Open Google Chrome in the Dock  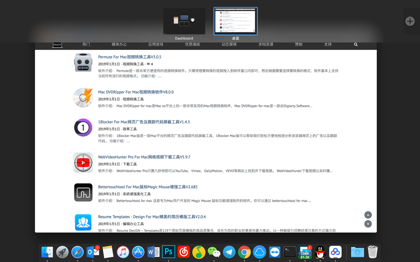coord(244,252)
